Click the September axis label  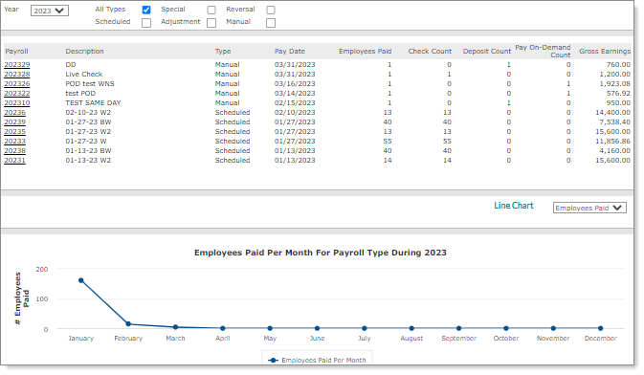(458, 339)
